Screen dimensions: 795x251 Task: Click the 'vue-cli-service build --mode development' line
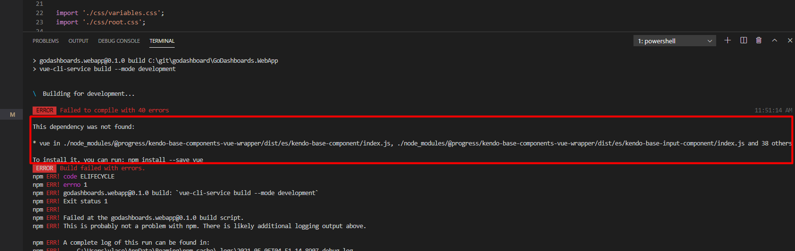pyautogui.click(x=108, y=69)
